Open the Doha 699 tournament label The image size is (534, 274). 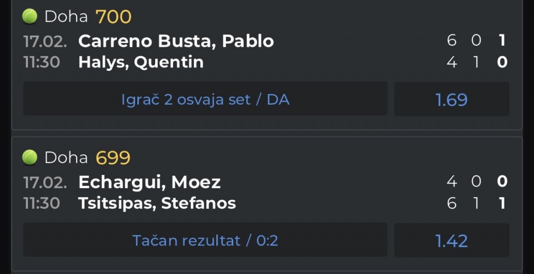(66, 158)
